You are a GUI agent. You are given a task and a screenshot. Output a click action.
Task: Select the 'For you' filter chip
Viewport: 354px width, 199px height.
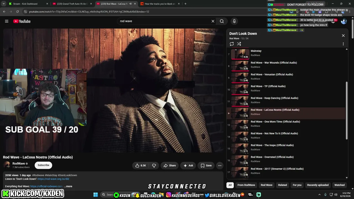click(x=297, y=185)
